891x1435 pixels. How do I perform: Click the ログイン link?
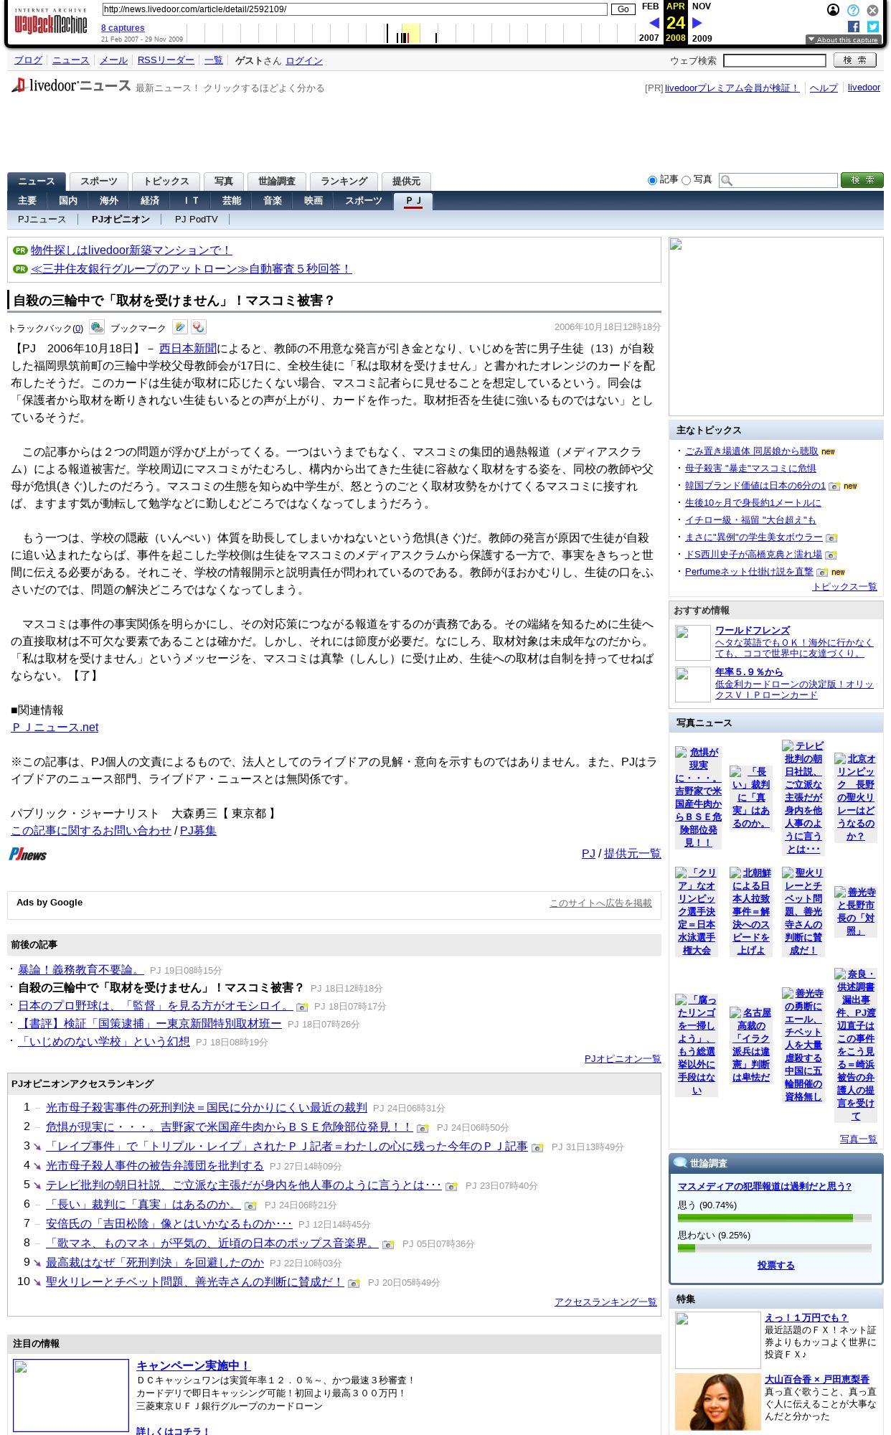[x=304, y=61]
